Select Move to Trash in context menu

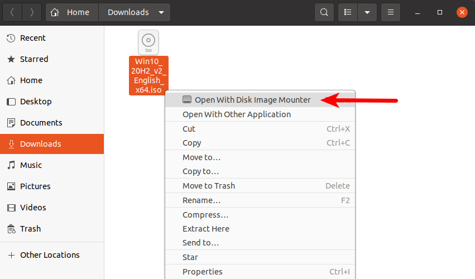(x=209, y=186)
